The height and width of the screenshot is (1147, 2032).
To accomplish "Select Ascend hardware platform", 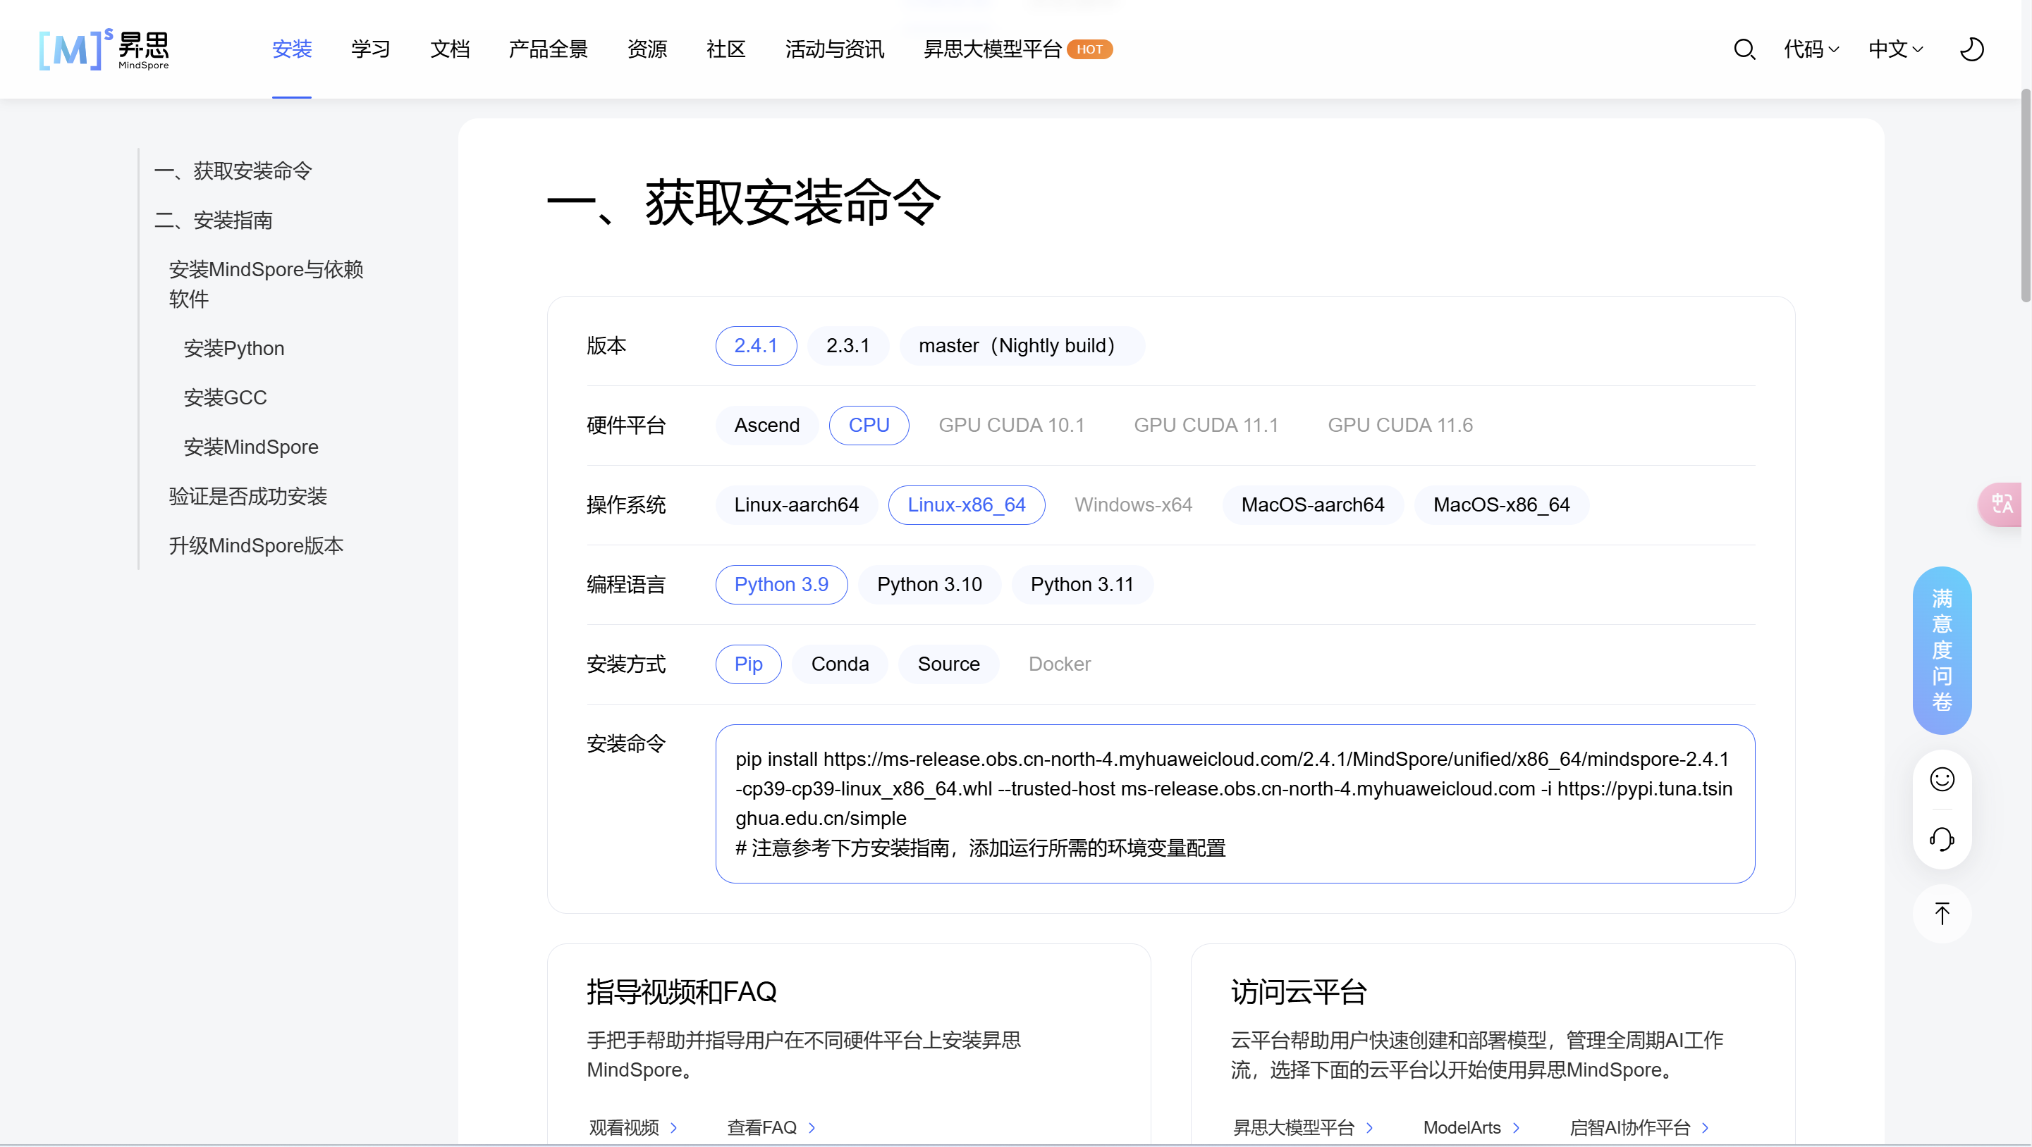I will [x=766, y=425].
